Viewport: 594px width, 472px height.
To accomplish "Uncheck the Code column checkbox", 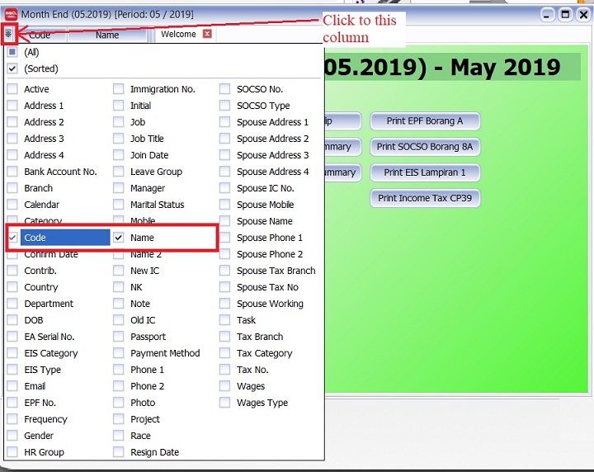I will pos(12,238).
